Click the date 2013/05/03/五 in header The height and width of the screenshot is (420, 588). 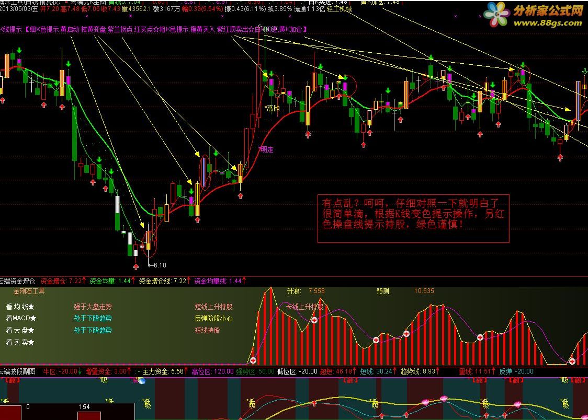[19, 9]
